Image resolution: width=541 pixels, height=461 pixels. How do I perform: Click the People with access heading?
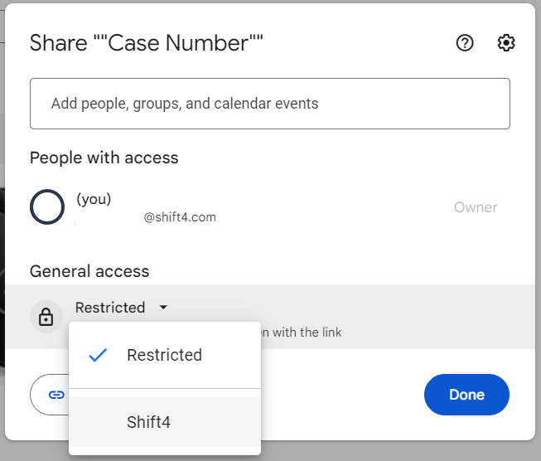[104, 158]
